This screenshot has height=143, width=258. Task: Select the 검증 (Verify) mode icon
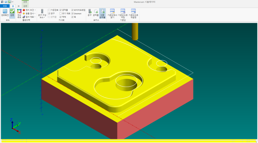point(12,13)
